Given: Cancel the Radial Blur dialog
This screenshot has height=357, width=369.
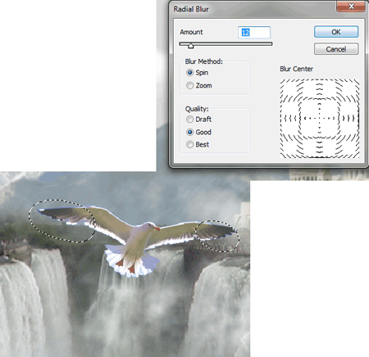Looking at the screenshot, I should point(336,49).
